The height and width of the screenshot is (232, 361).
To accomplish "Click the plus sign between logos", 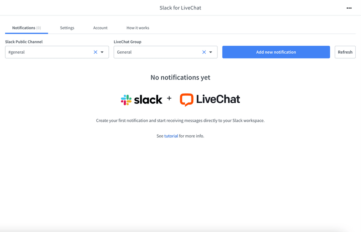I will [x=169, y=98].
